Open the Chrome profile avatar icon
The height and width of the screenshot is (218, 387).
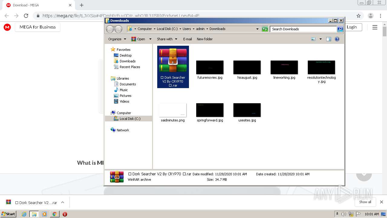[x=370, y=16]
